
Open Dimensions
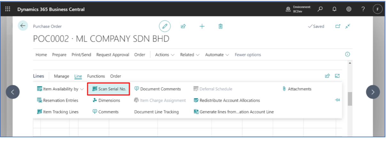(x=106, y=100)
